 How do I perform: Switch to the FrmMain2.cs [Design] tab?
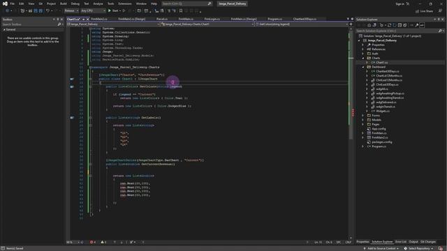132,19
